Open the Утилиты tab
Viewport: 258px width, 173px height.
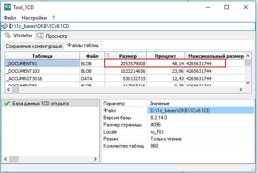tap(19, 36)
